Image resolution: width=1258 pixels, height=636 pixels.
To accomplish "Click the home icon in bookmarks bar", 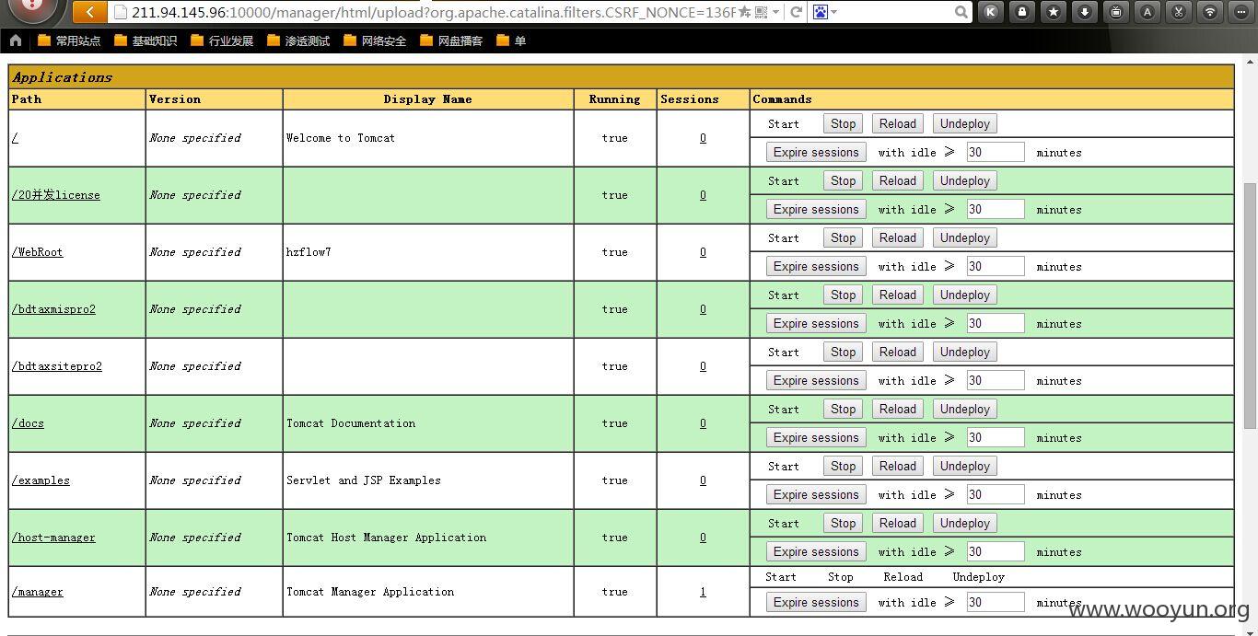I will [16, 40].
